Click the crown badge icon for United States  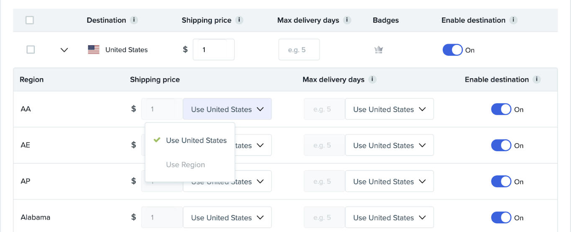tap(378, 50)
